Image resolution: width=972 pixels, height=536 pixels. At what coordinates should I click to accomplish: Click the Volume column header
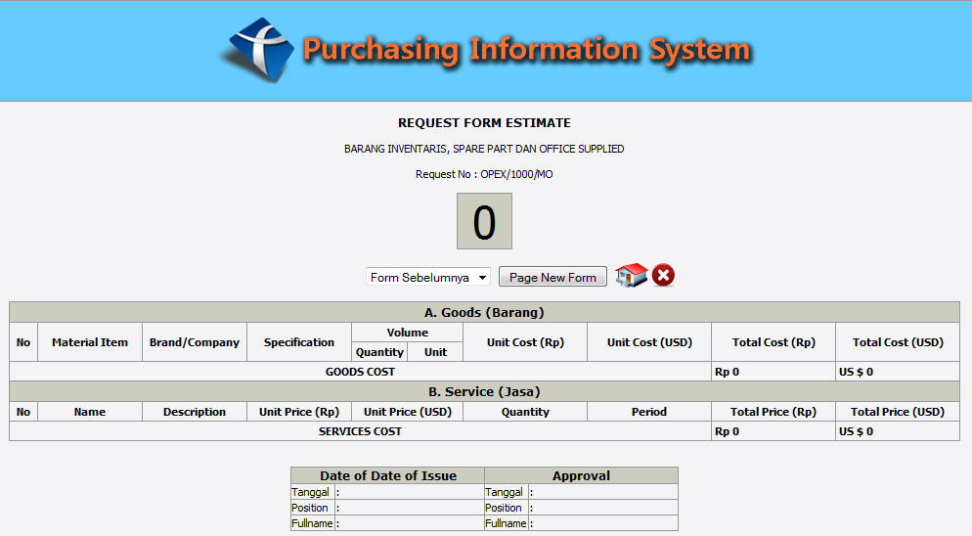coord(407,333)
